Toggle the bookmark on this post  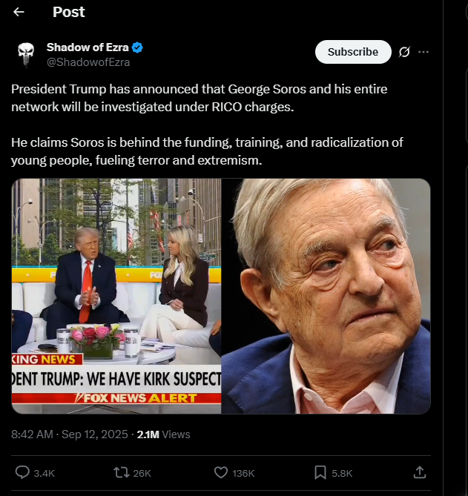tap(320, 472)
